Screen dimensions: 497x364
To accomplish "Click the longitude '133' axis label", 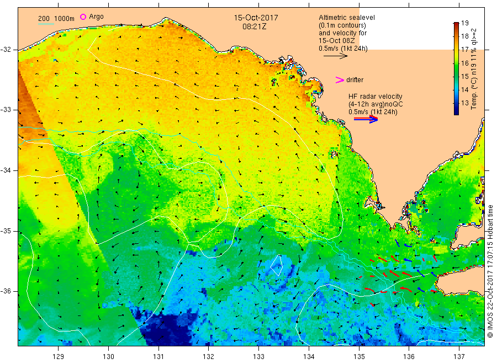I will tap(258, 357).
